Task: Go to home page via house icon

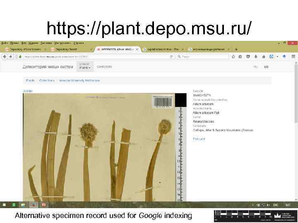Action: point(264,57)
